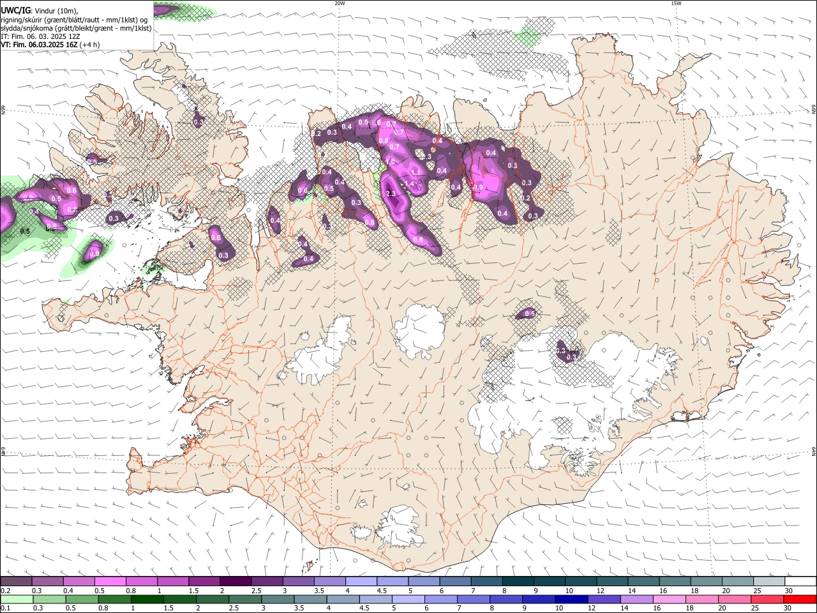Click the '0.1' label on lower scale
The height and width of the screenshot is (613, 817).
click(5, 609)
